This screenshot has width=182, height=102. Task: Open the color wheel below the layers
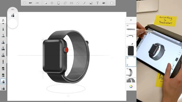click(x=131, y=86)
